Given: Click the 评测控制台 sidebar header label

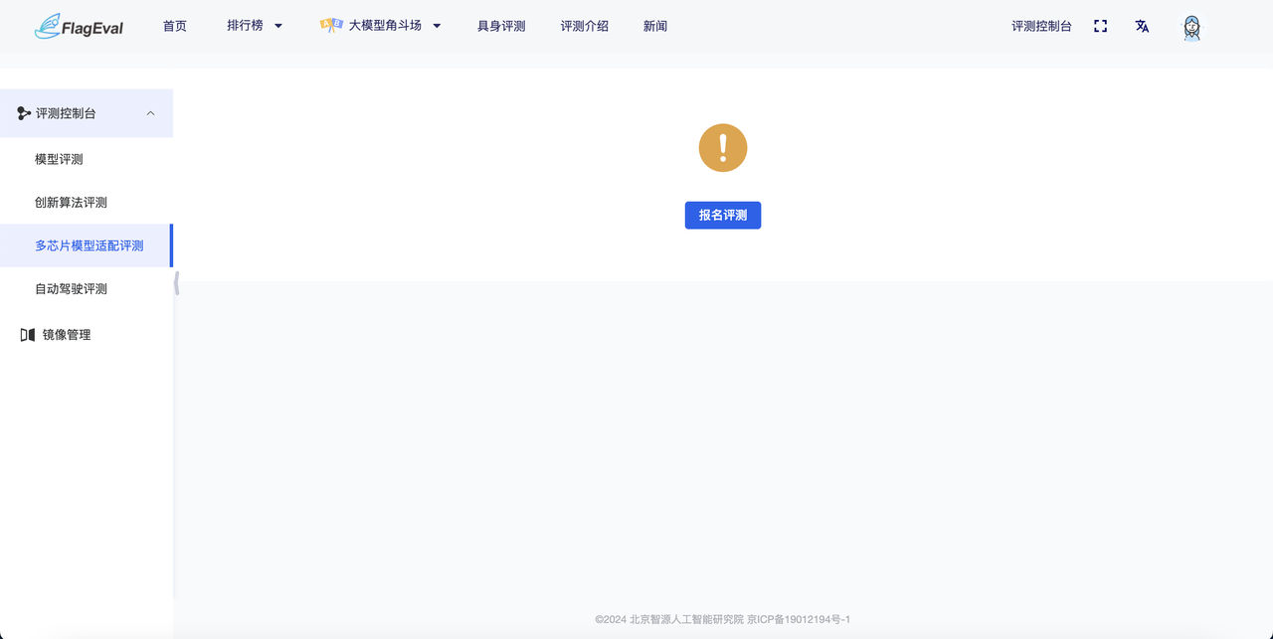Looking at the screenshot, I should pos(66,113).
